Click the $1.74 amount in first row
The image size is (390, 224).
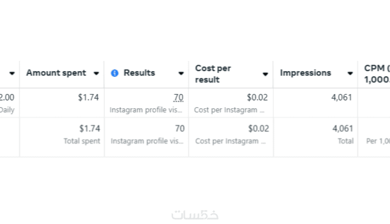[x=88, y=97]
